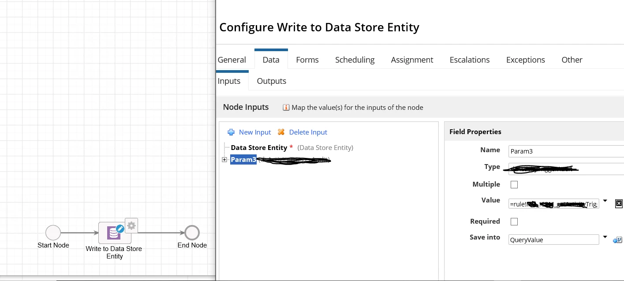Click the Field Properties heading

point(475,131)
